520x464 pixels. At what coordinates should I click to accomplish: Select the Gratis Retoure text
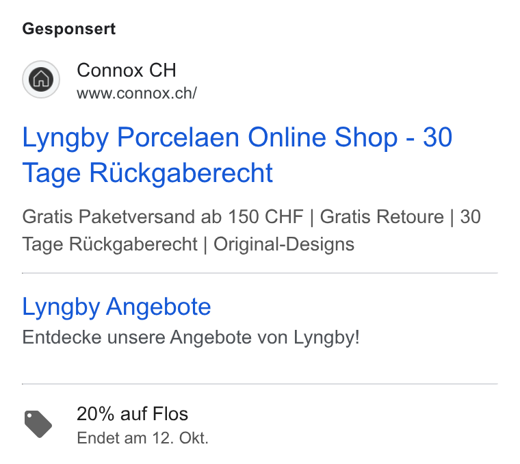(x=382, y=217)
